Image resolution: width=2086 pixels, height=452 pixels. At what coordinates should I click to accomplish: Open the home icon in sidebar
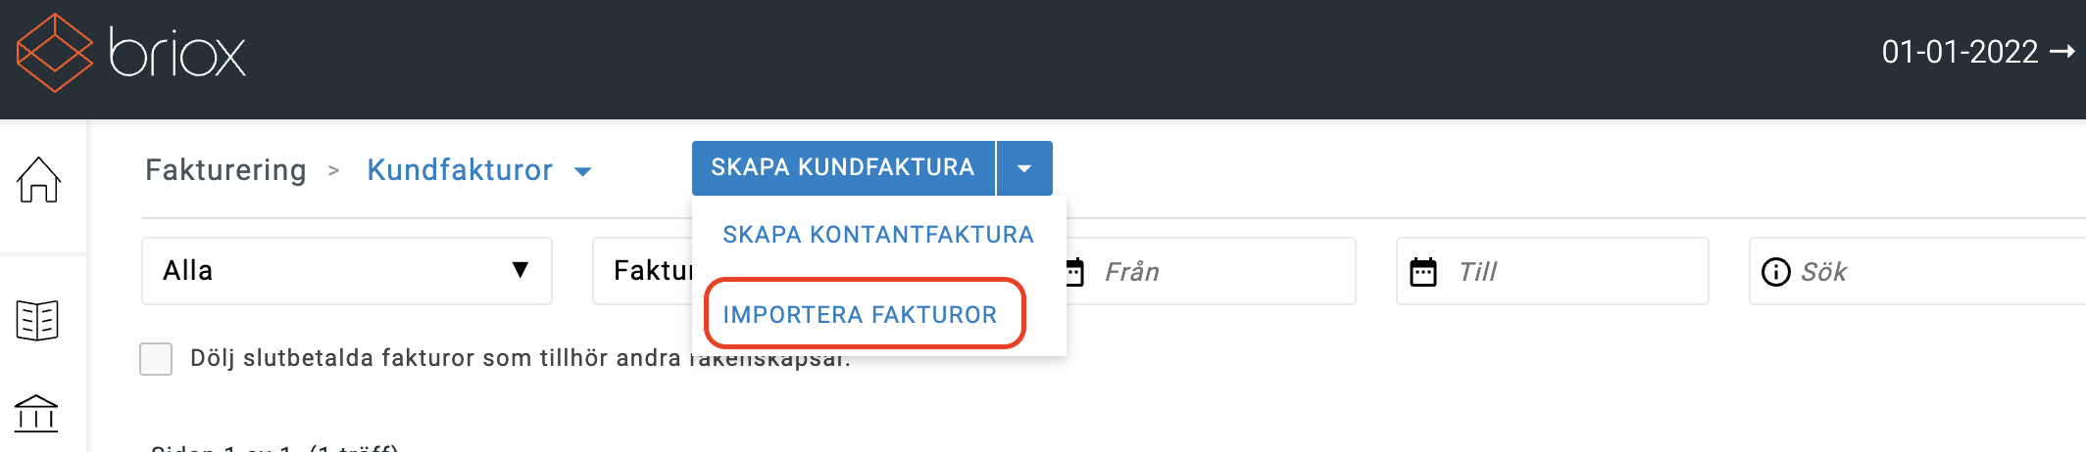(39, 179)
